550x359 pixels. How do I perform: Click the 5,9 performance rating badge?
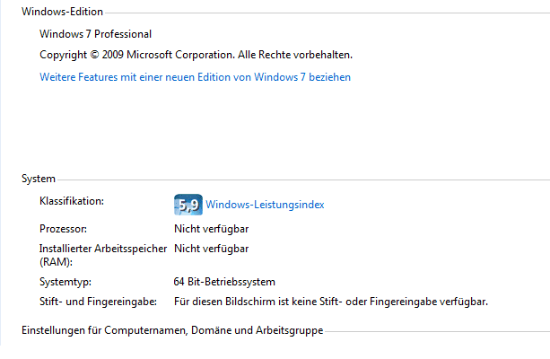pyautogui.click(x=188, y=205)
